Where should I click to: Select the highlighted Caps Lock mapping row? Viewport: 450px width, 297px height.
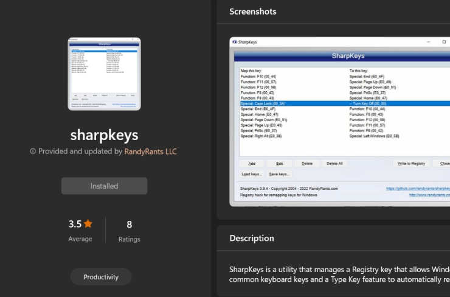coord(345,103)
